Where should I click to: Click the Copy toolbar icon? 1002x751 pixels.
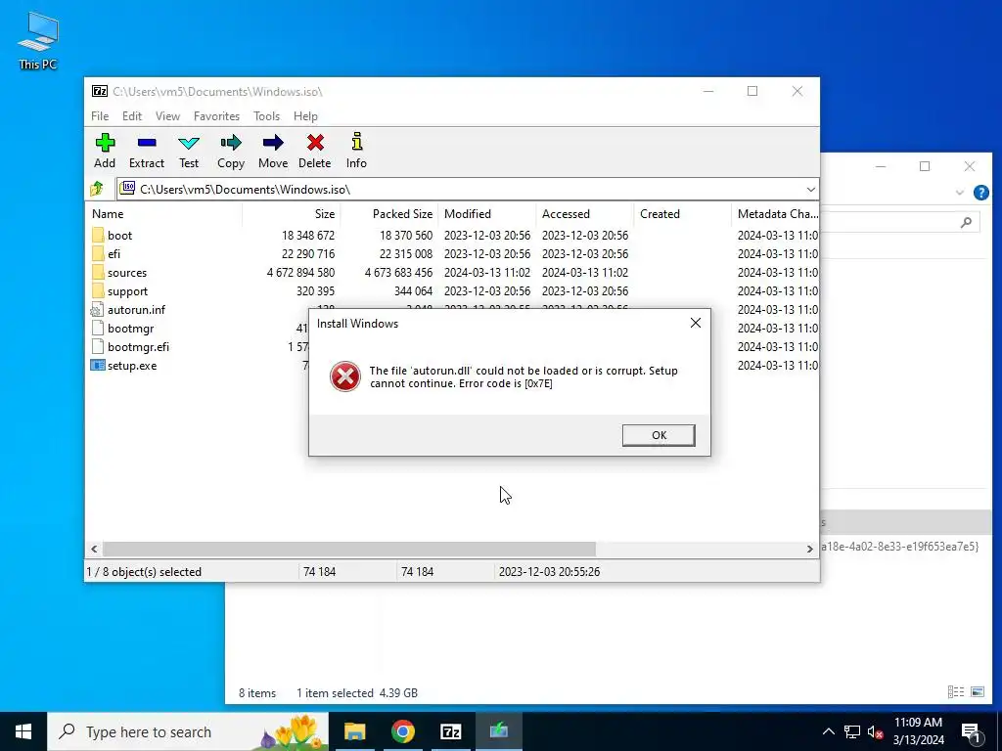coord(231,143)
